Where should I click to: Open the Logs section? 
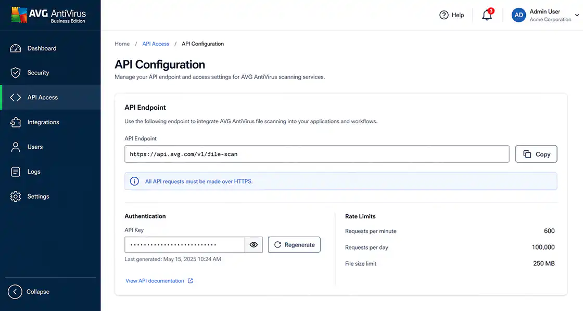point(50,172)
